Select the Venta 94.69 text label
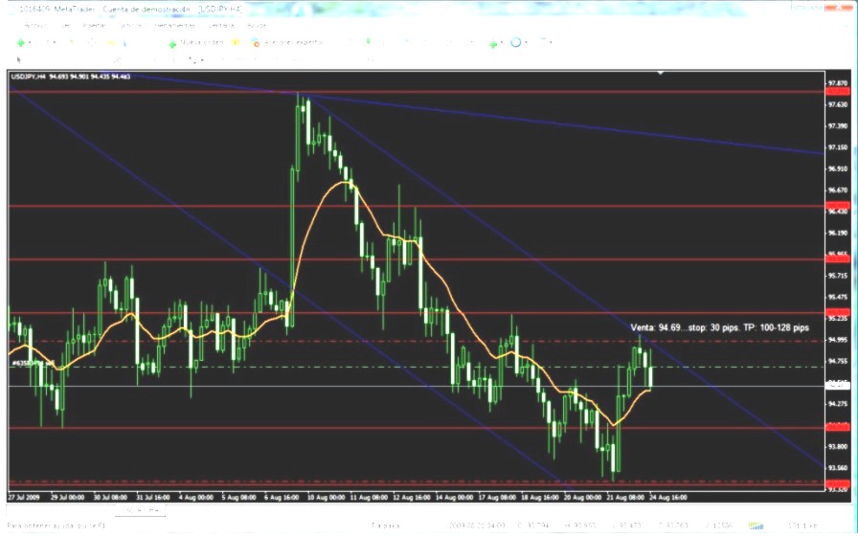The image size is (858, 537). pyautogui.click(x=706, y=327)
